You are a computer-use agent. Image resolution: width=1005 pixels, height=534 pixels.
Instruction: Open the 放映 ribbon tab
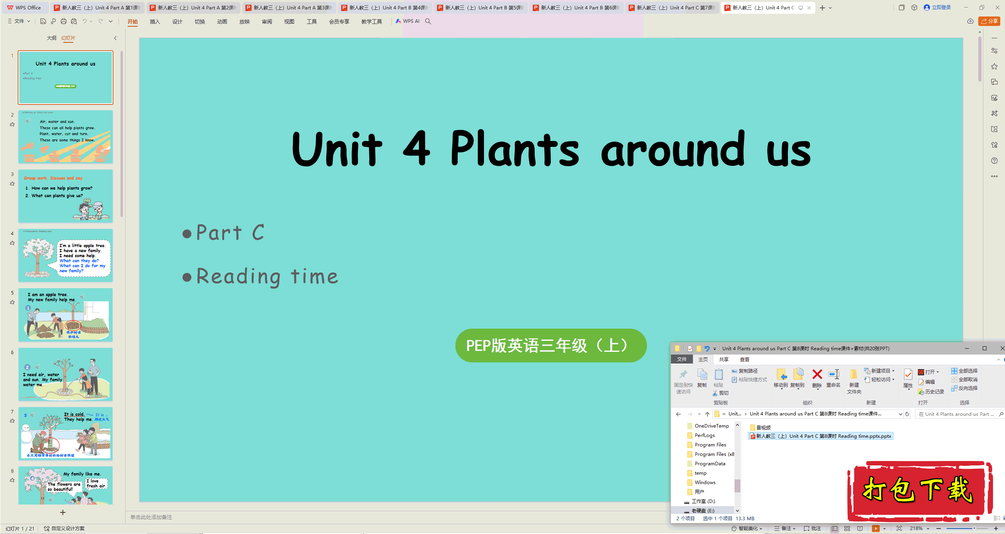[x=245, y=22]
